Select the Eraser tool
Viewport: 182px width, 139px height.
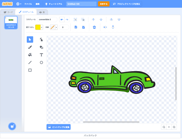click(41, 47)
